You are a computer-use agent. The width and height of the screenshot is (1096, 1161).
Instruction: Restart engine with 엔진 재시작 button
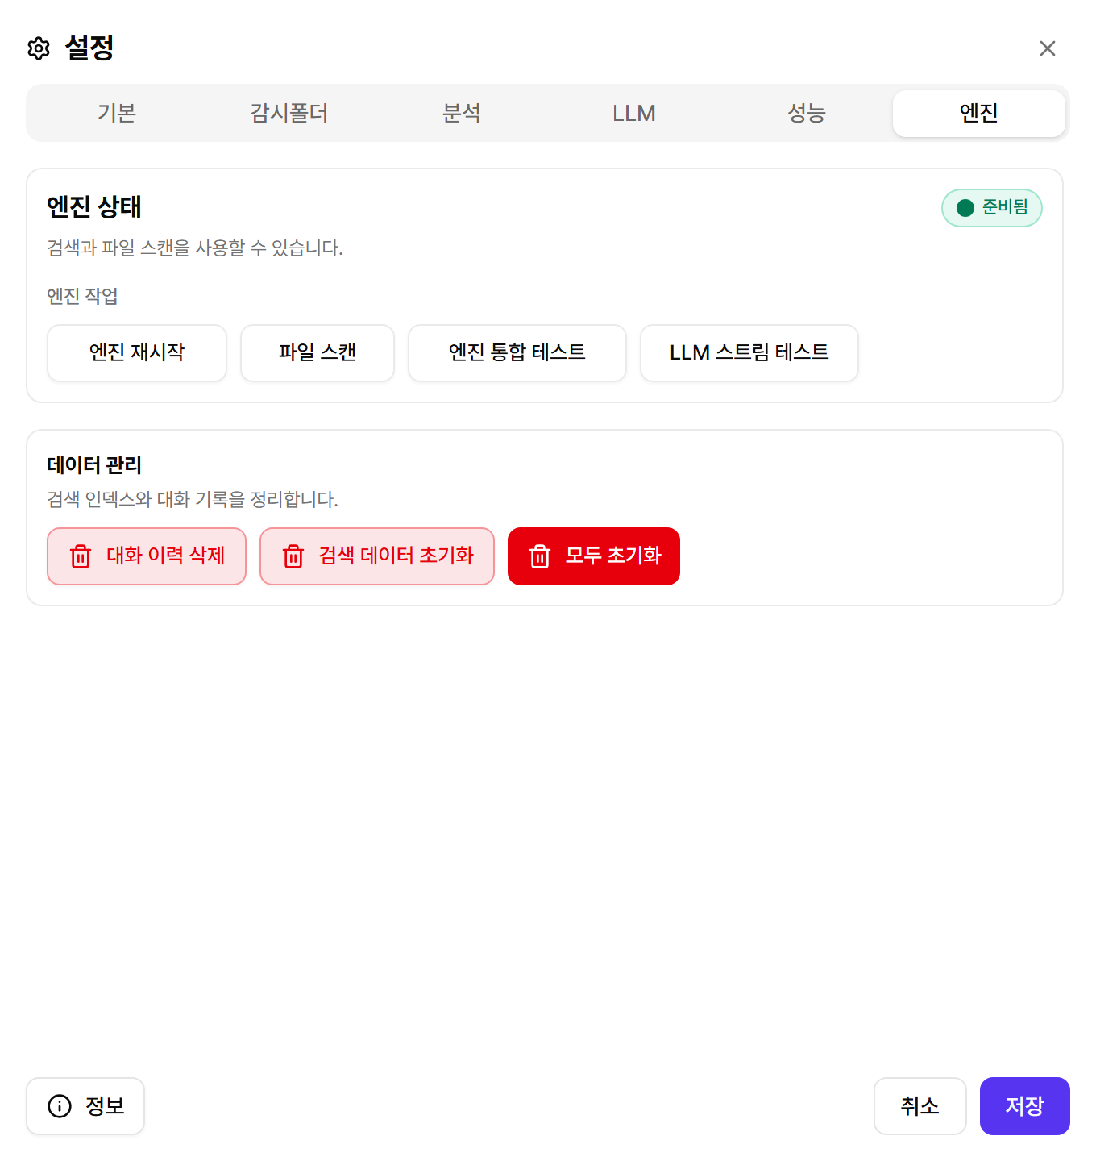[x=137, y=353]
